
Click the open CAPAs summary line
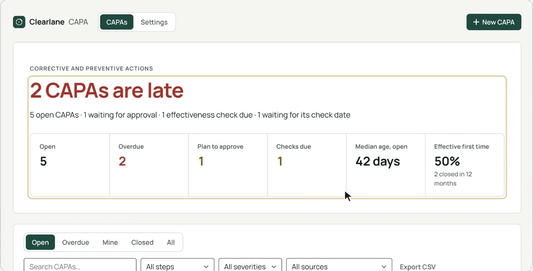(x=190, y=115)
